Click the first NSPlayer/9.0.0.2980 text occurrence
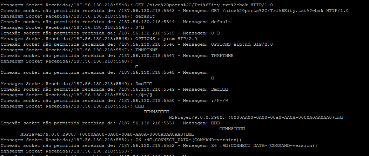This screenshot has height=156, width=369. point(196,118)
